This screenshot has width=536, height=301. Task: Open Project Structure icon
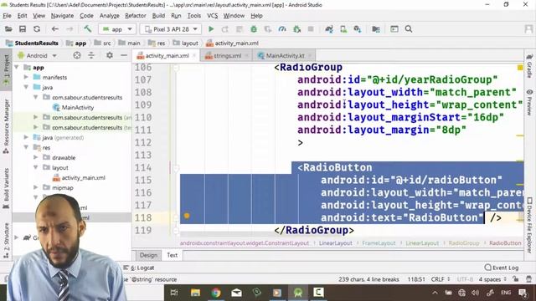pos(376,29)
